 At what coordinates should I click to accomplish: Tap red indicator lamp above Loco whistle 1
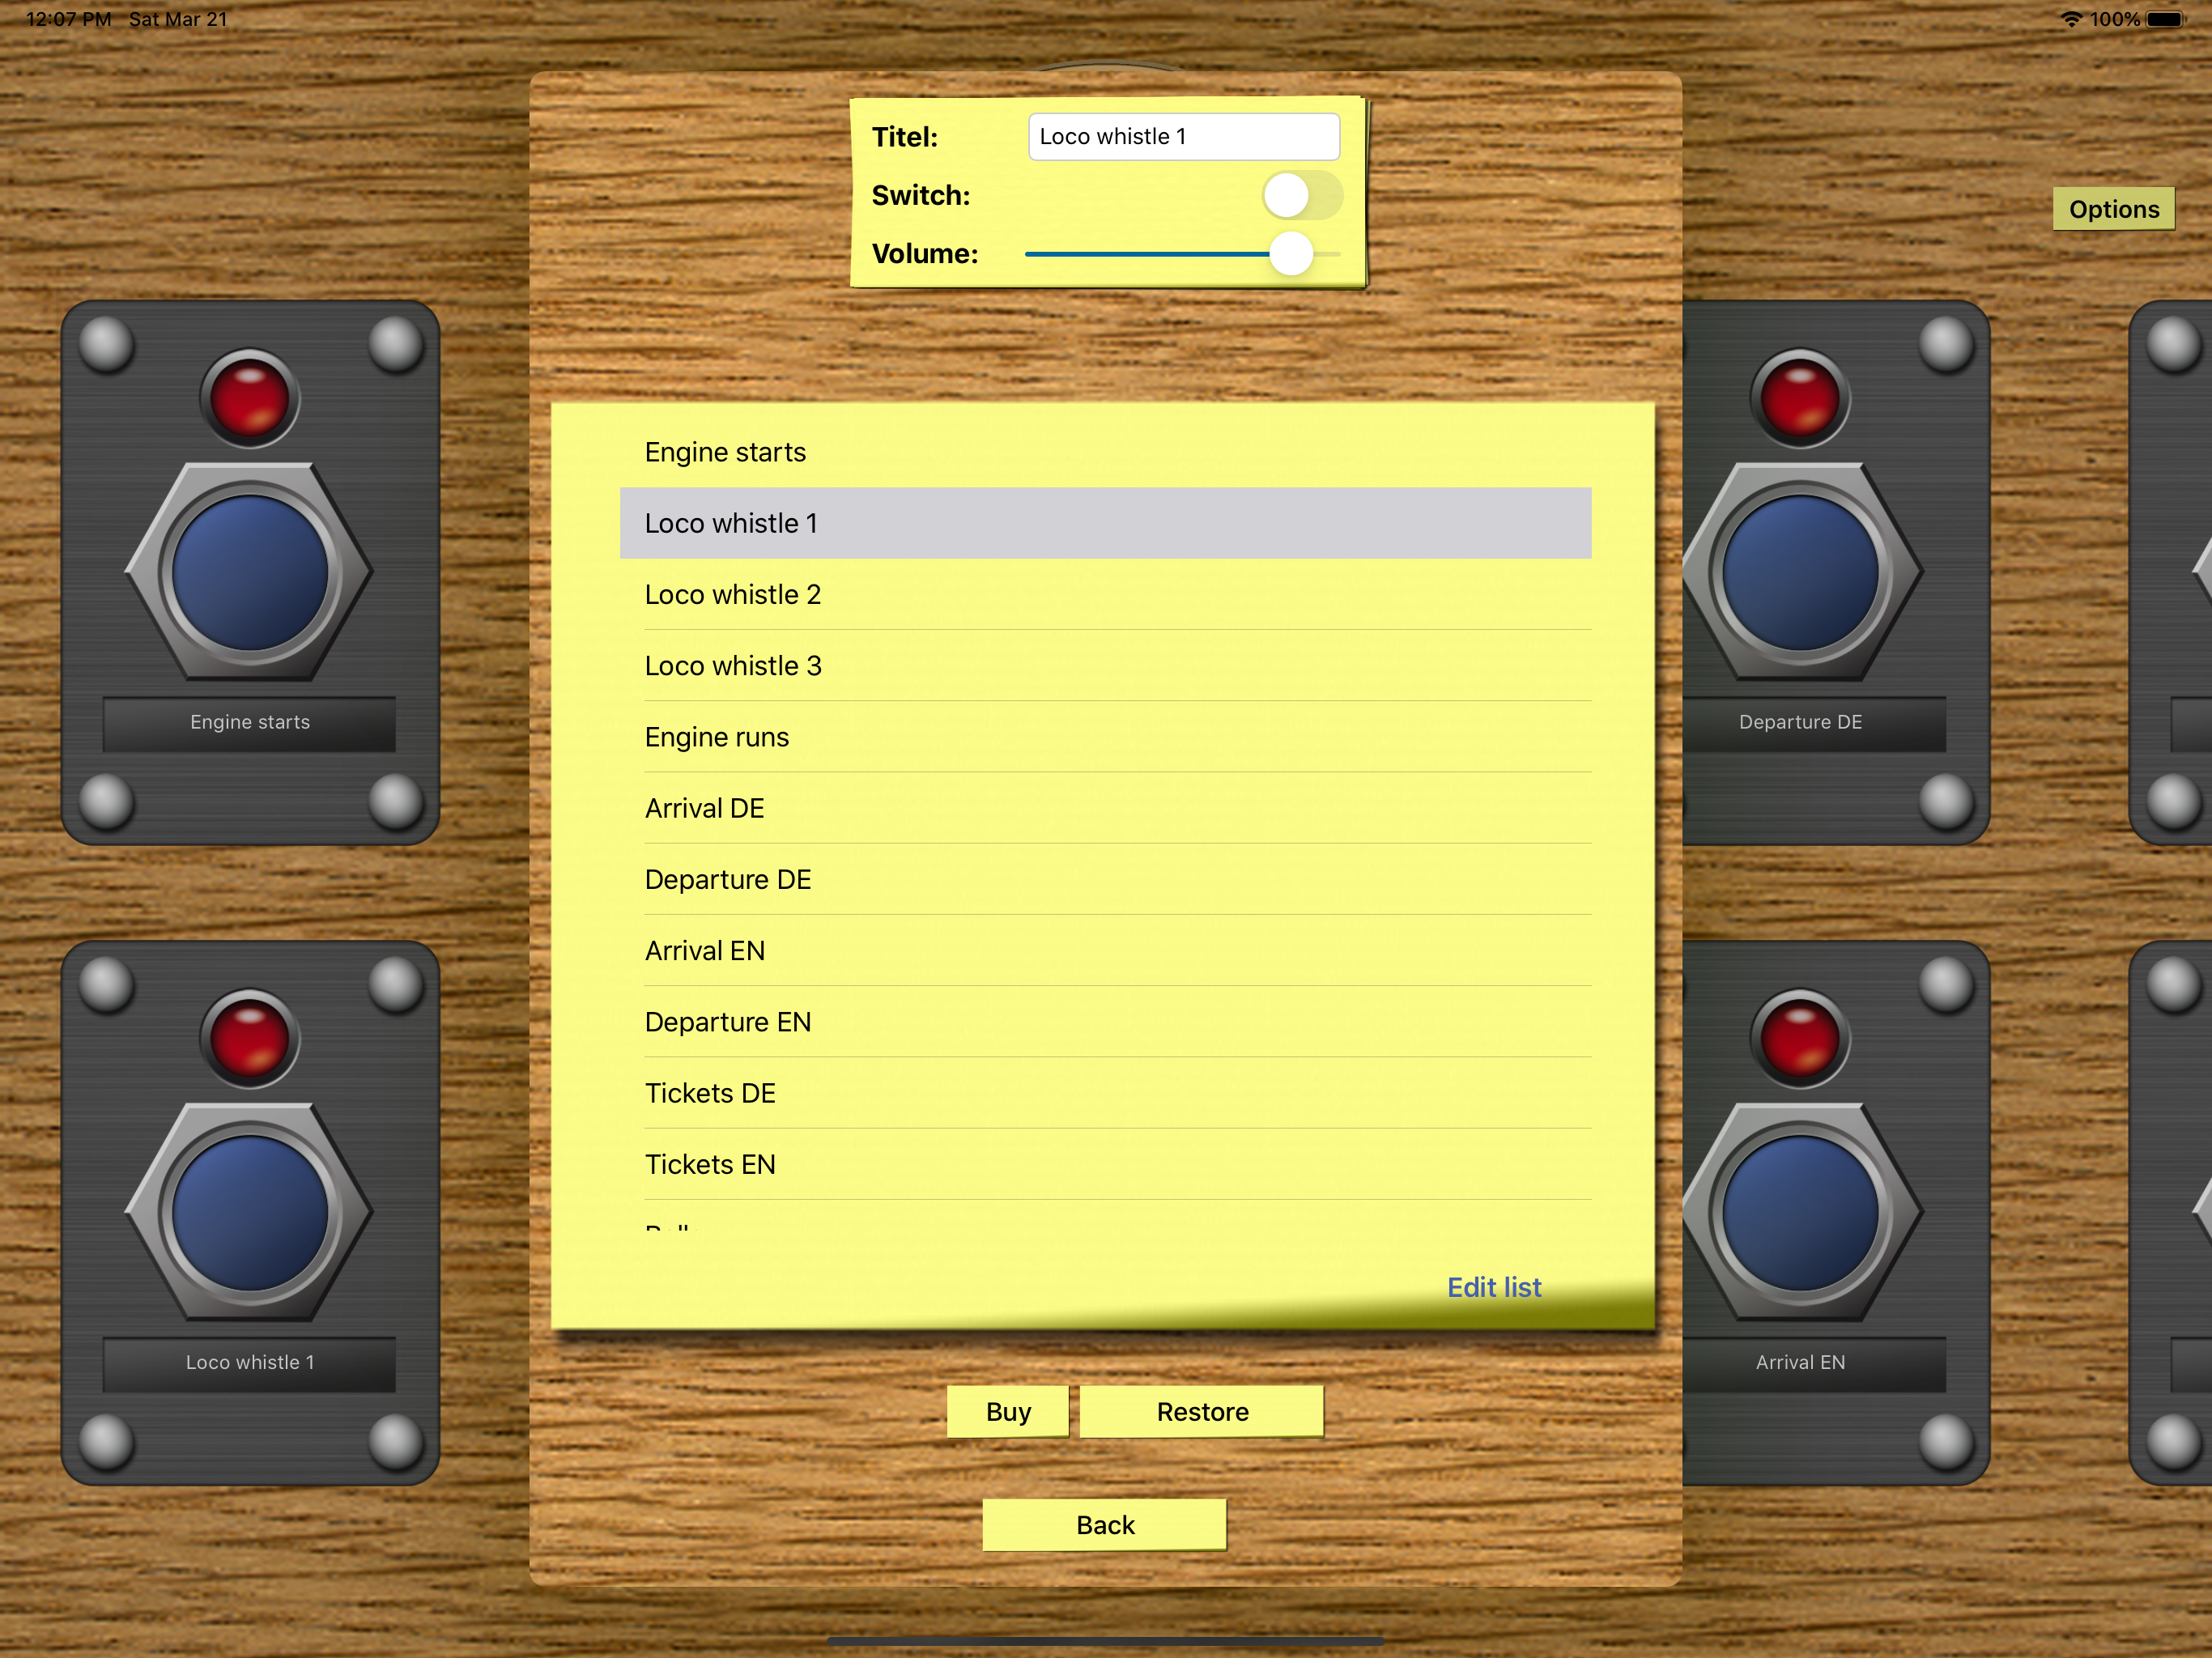point(249,1037)
